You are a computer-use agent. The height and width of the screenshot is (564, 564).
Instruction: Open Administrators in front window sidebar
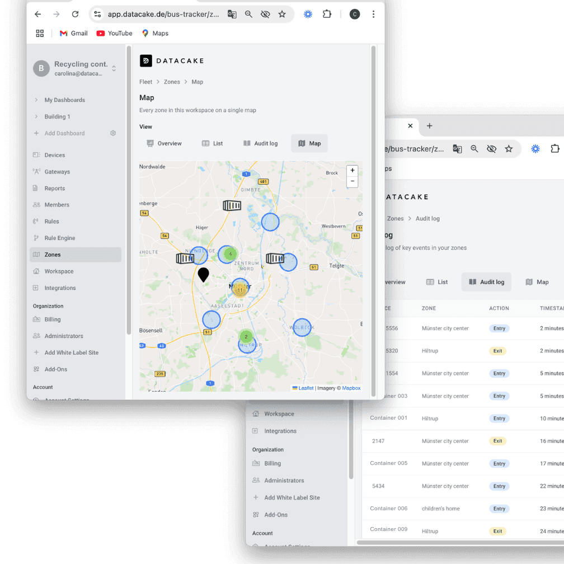[x=64, y=336]
